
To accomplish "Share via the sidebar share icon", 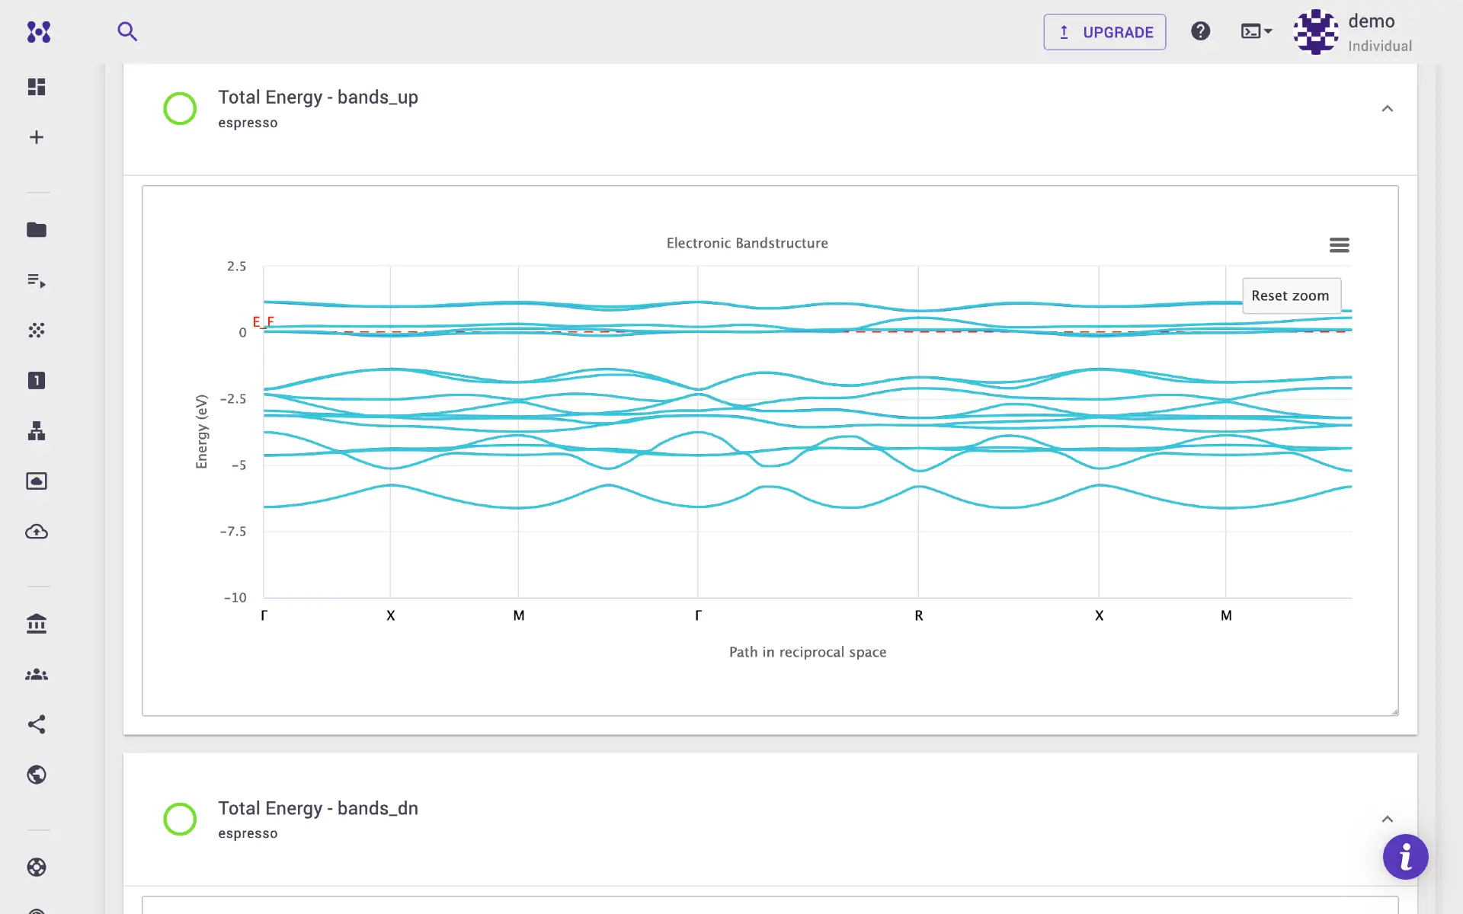I will pyautogui.click(x=36, y=724).
